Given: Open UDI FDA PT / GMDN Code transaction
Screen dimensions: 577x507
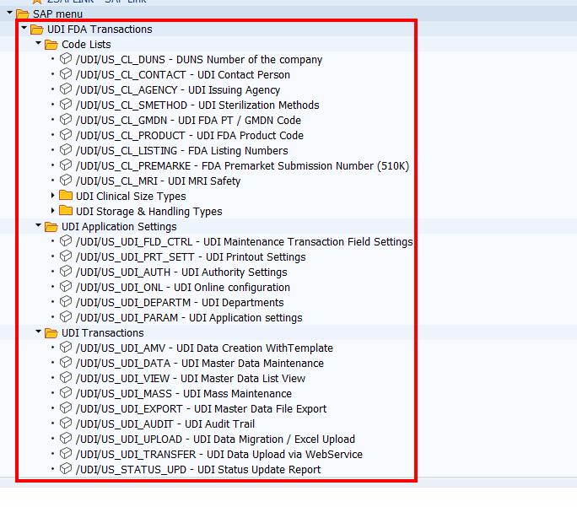Looking at the screenshot, I should 188,121.
